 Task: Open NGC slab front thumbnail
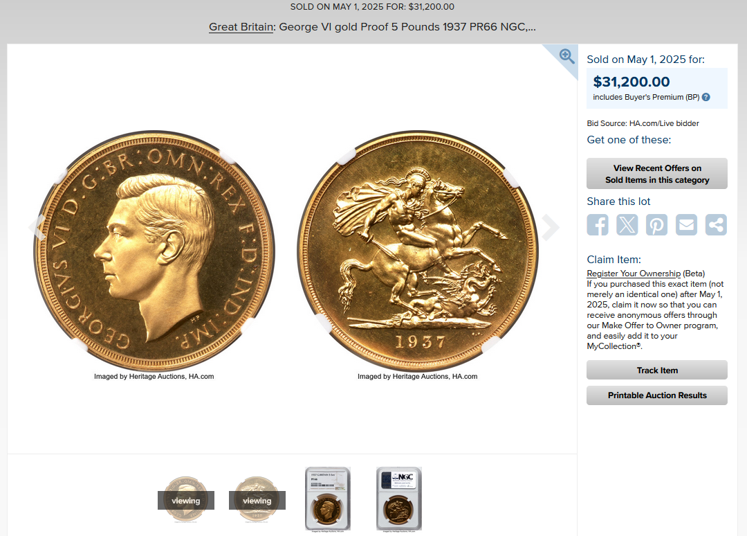[328, 499]
